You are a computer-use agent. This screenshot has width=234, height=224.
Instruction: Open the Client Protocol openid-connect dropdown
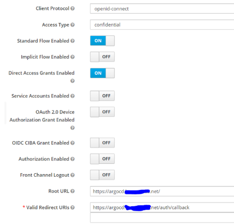click(x=162, y=8)
